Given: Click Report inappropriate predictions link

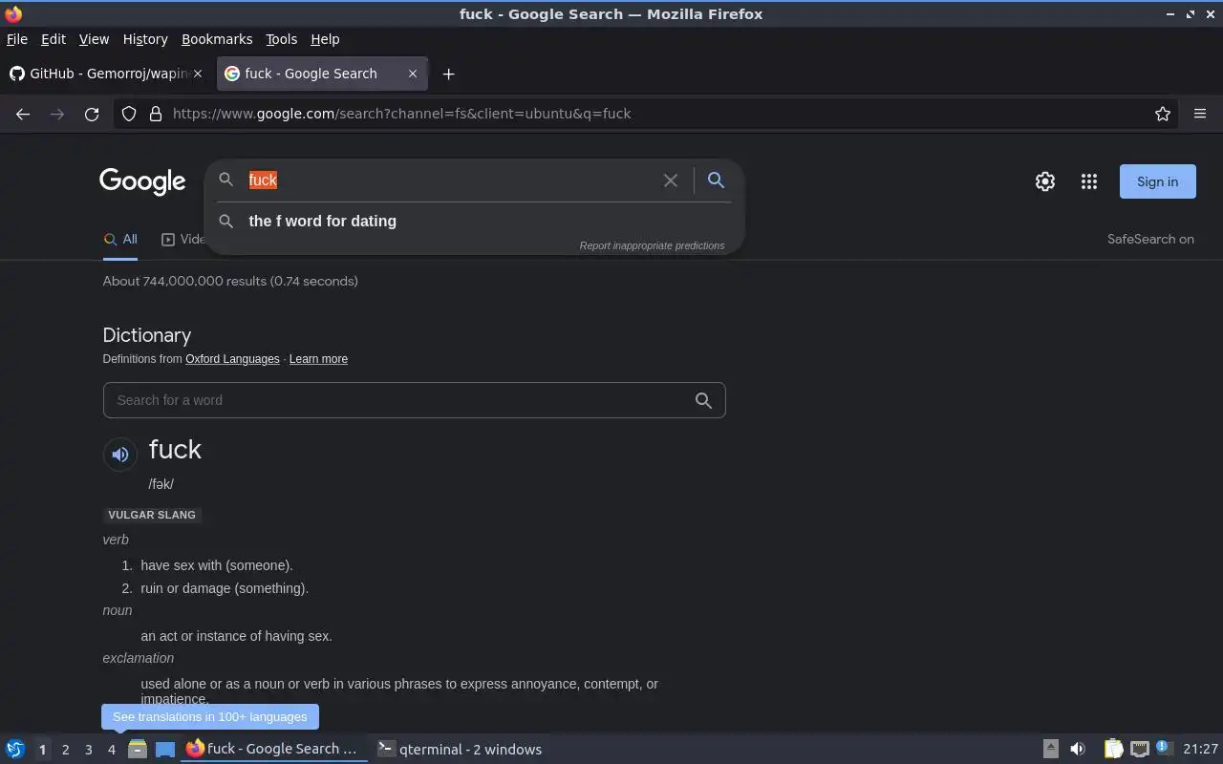Looking at the screenshot, I should (652, 245).
